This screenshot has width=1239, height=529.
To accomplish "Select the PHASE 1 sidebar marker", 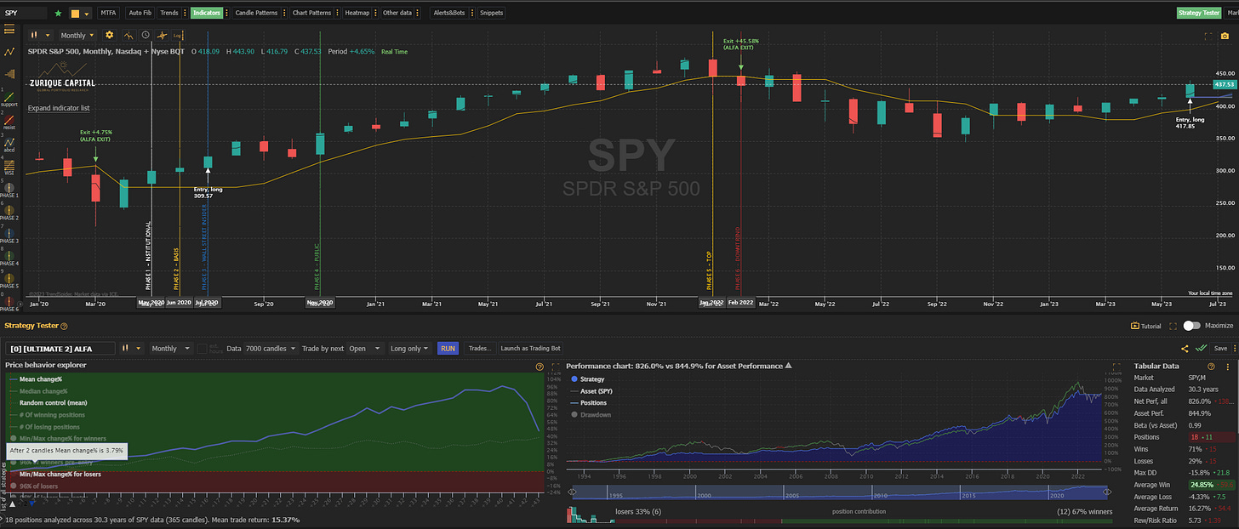I will pos(9,190).
